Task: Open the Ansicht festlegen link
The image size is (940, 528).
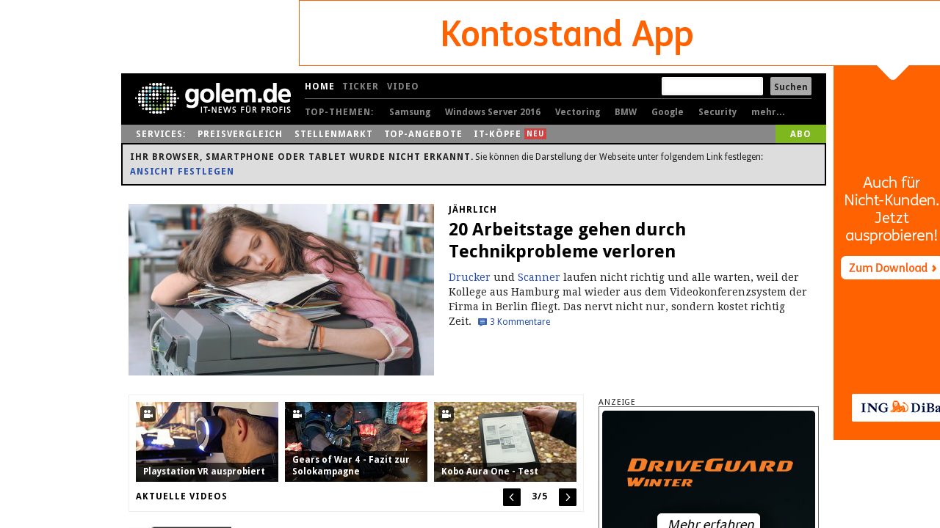Action: (182, 172)
